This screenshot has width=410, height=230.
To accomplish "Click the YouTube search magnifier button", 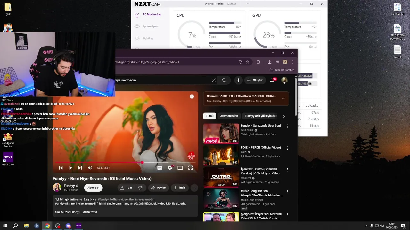I will tap(224, 80).
